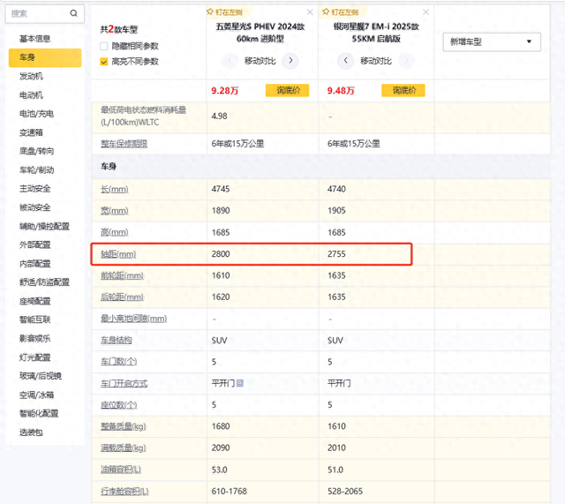This screenshot has height=504, width=565.
Task: Open 车身结构 parameter link
Action: pos(117,340)
